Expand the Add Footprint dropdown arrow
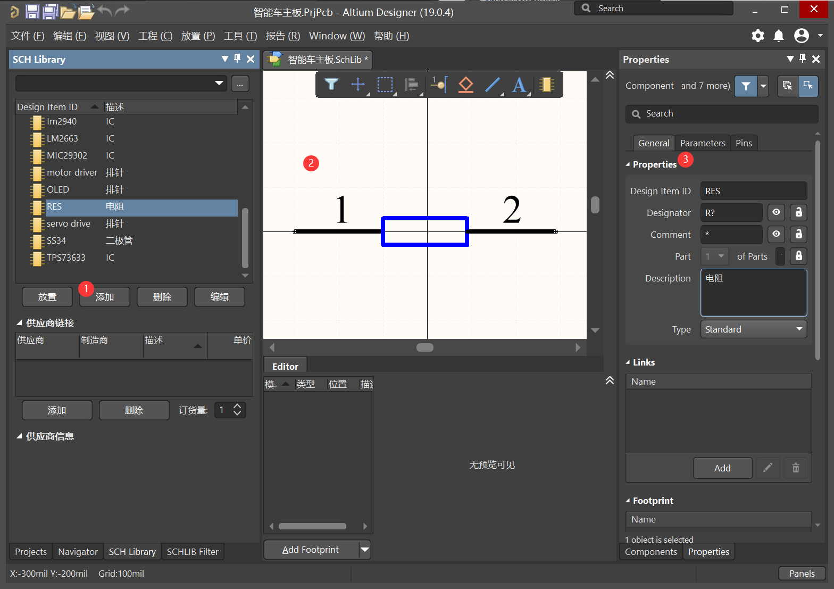Viewport: 834px width, 589px height. point(365,550)
